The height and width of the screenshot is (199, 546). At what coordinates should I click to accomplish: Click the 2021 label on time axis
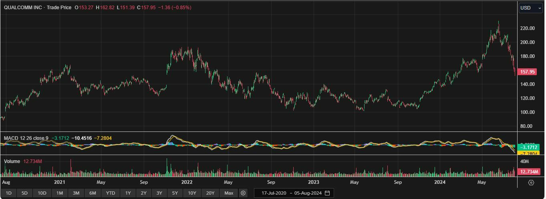(x=59, y=182)
